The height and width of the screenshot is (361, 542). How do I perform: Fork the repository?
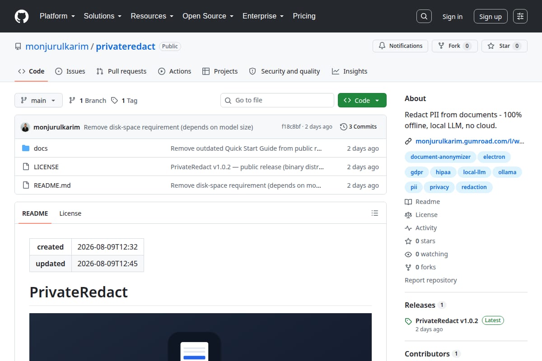[x=454, y=46]
